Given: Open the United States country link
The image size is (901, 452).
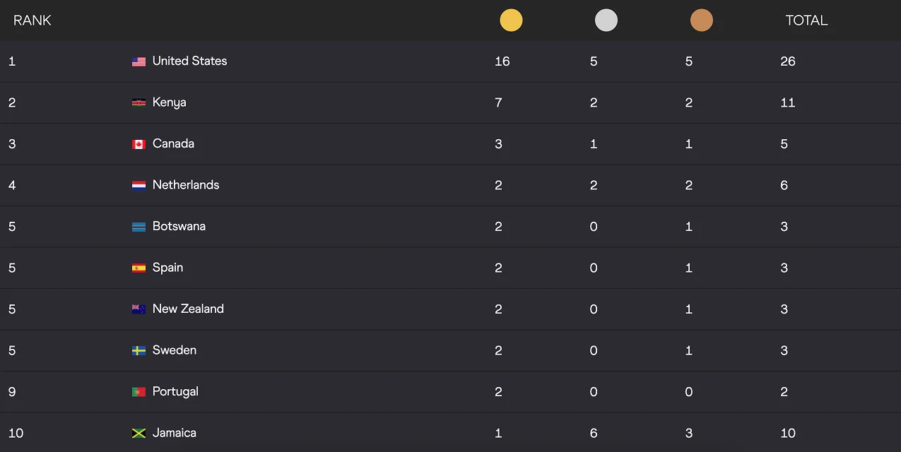Looking at the screenshot, I should click(x=189, y=61).
